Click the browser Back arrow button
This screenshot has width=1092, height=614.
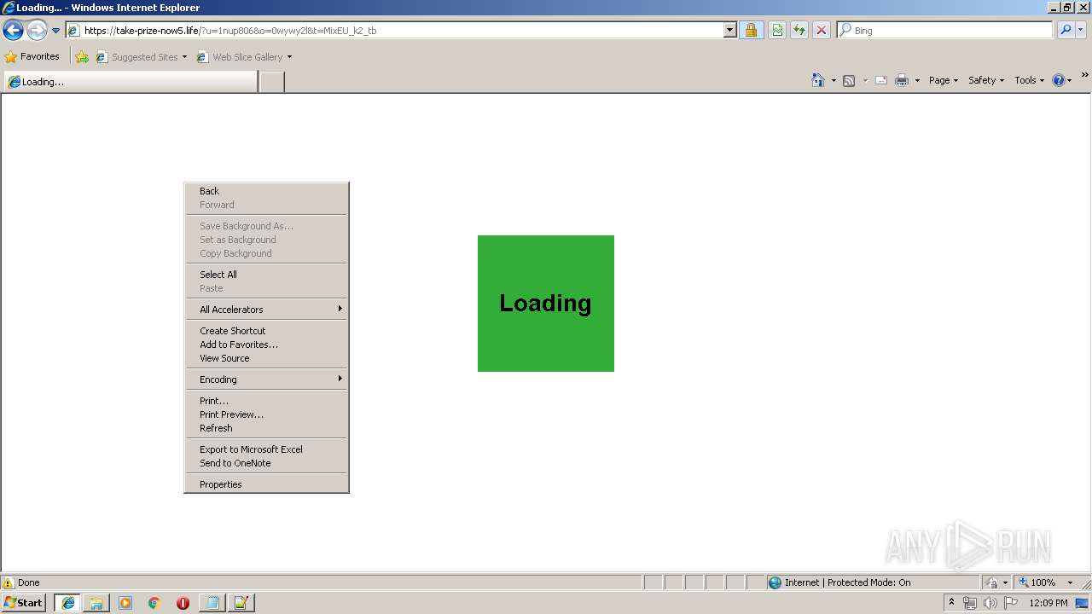(x=13, y=31)
